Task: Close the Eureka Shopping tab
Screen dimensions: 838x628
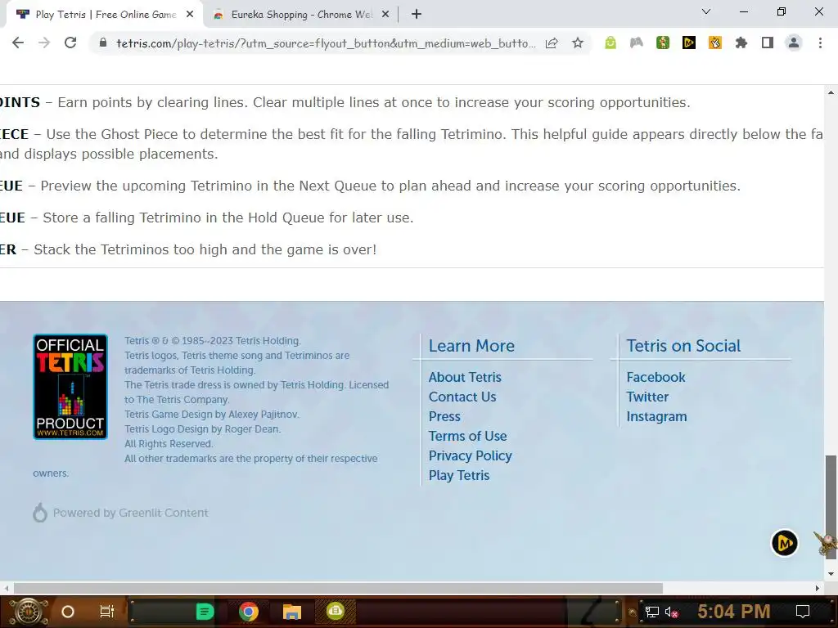Action: coord(385,15)
